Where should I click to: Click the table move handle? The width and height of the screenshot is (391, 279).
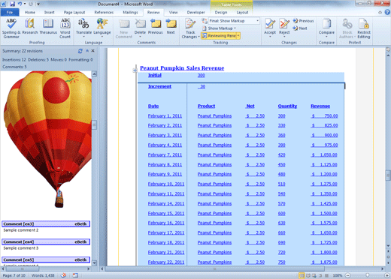pos(135,70)
